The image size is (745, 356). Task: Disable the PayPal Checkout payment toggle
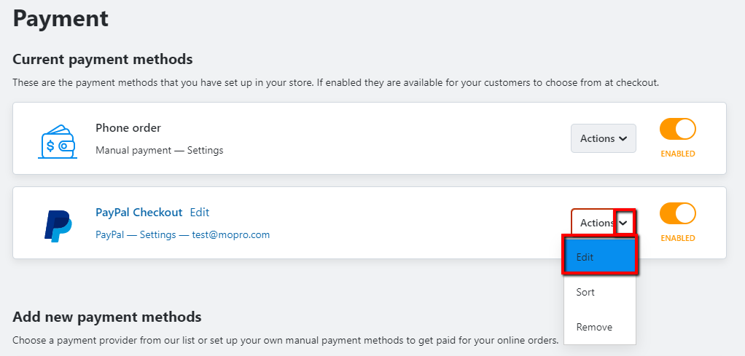coord(677,213)
